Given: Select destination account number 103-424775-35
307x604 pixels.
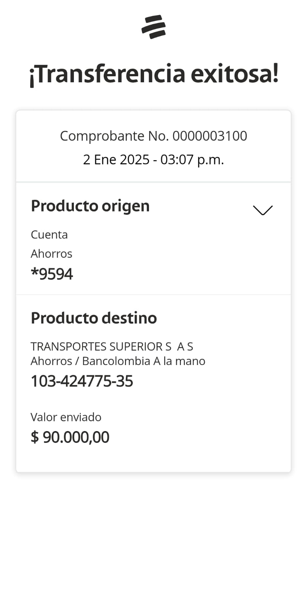Looking at the screenshot, I should [x=81, y=381].
